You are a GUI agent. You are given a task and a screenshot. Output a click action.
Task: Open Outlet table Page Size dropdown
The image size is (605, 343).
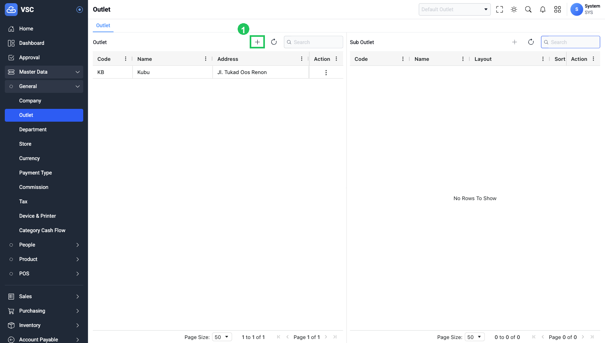[x=222, y=337]
